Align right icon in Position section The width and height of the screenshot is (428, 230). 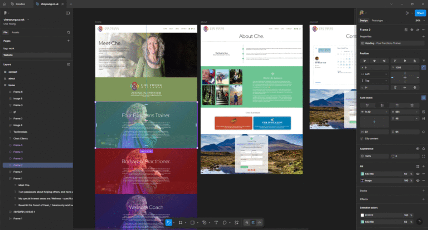[x=384, y=61]
